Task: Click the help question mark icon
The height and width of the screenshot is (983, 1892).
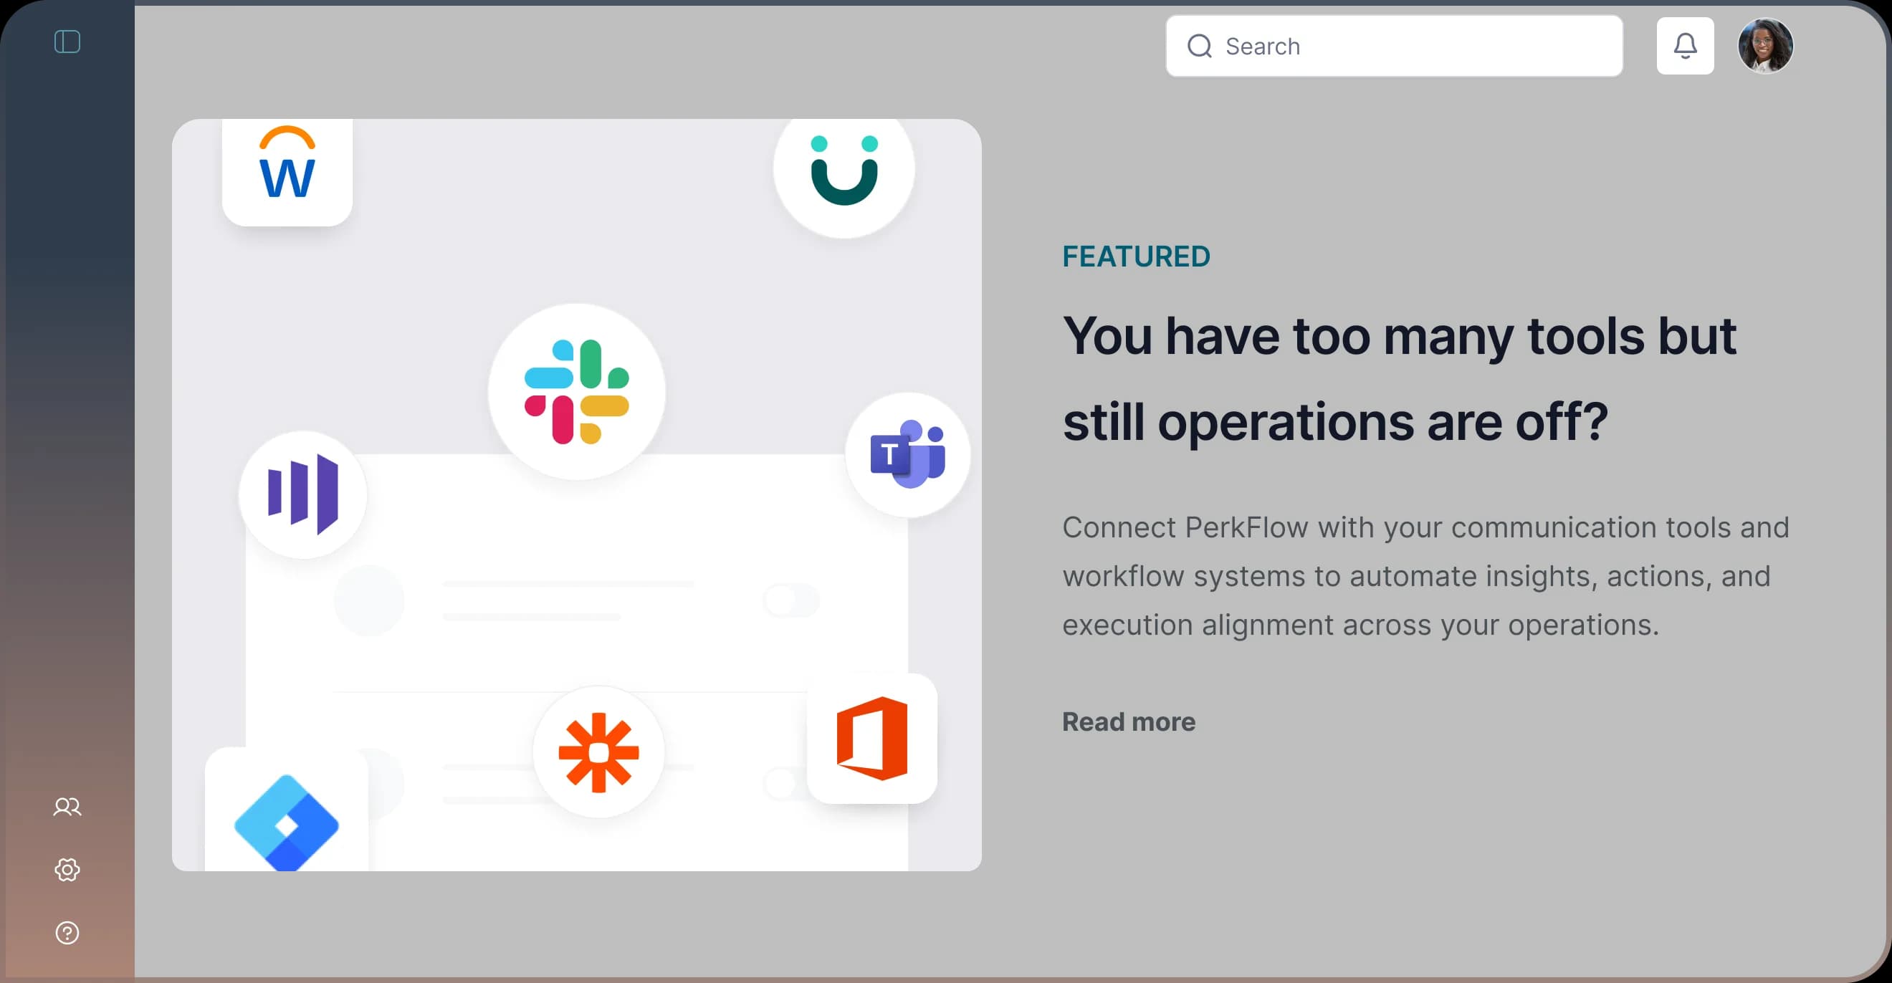Action: (x=67, y=931)
